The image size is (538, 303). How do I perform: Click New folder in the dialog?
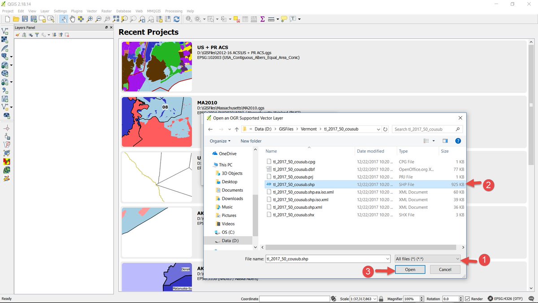251,141
